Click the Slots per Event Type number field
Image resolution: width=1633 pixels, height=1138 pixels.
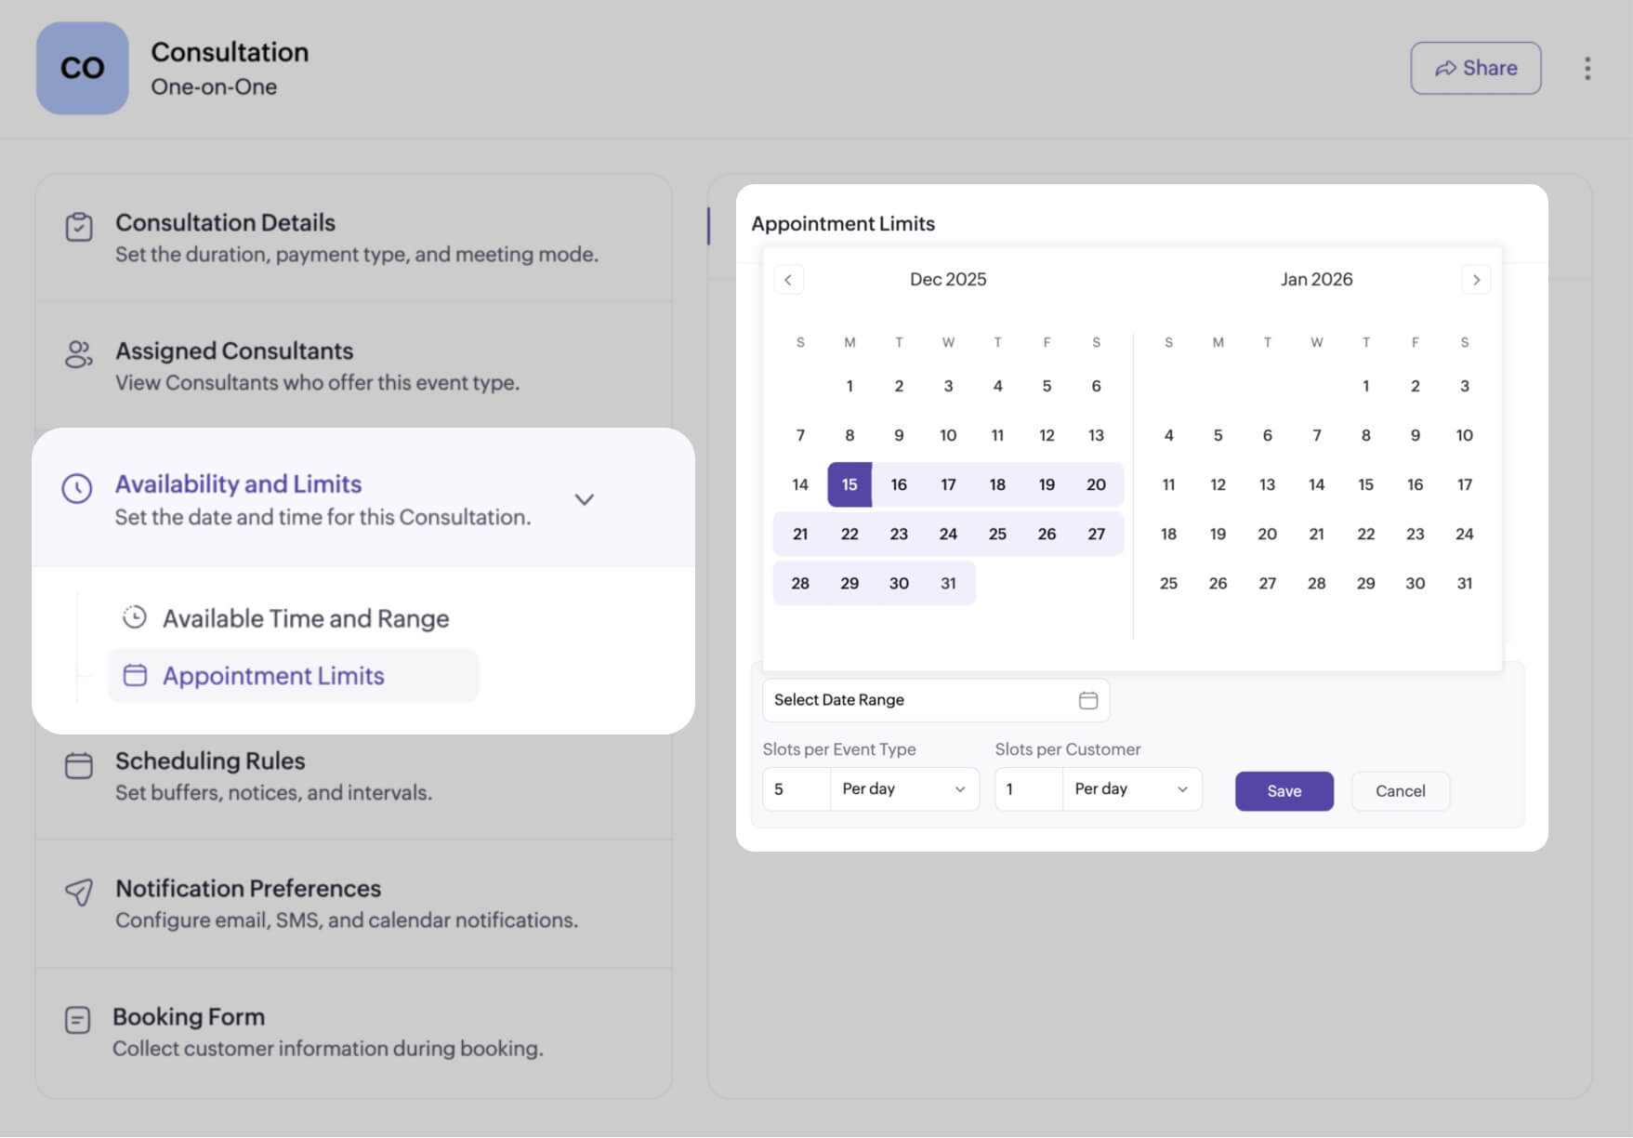[797, 789]
